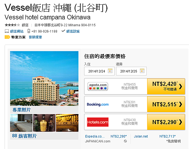Open the check-out date calendar icon
The height and width of the screenshot is (149, 189).
pyautogui.click(x=142, y=71)
